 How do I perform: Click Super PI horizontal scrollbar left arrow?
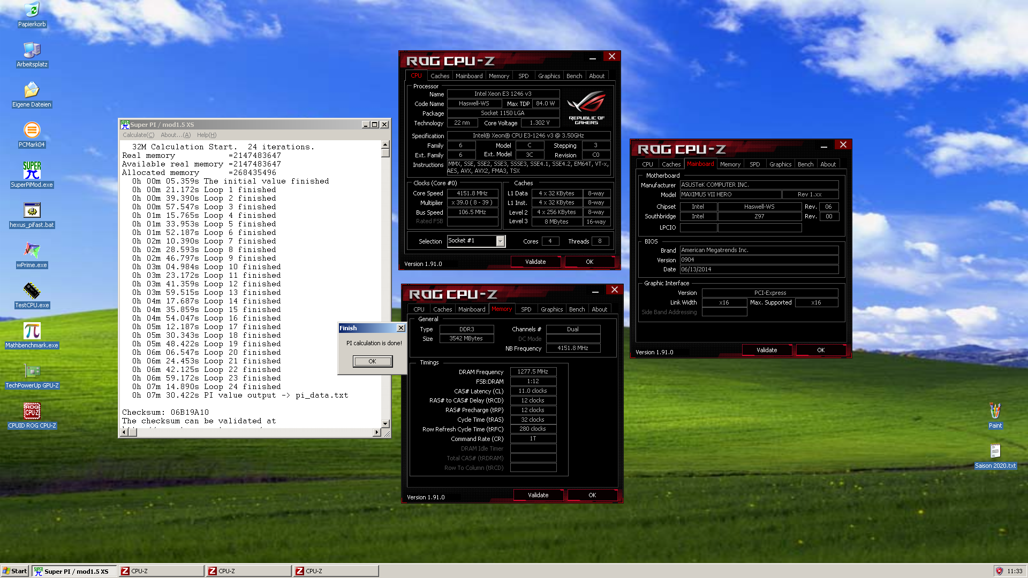124,432
